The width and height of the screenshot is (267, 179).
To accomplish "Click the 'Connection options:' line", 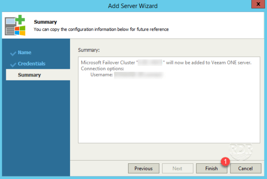I will pos(103,68).
